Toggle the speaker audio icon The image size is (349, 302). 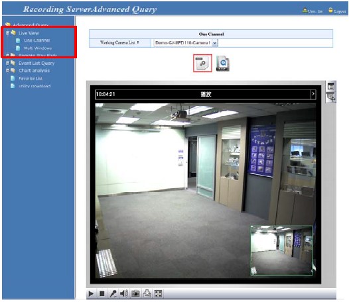tap(124, 294)
